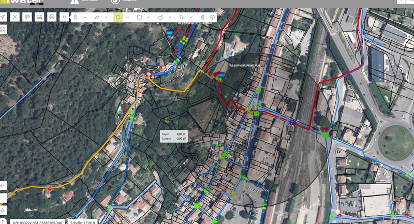
Task: Select the circle drawing tool
Action: (x=118, y=17)
